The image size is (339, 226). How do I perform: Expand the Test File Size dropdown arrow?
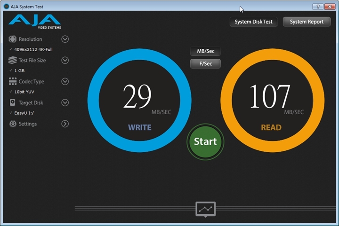pos(65,60)
